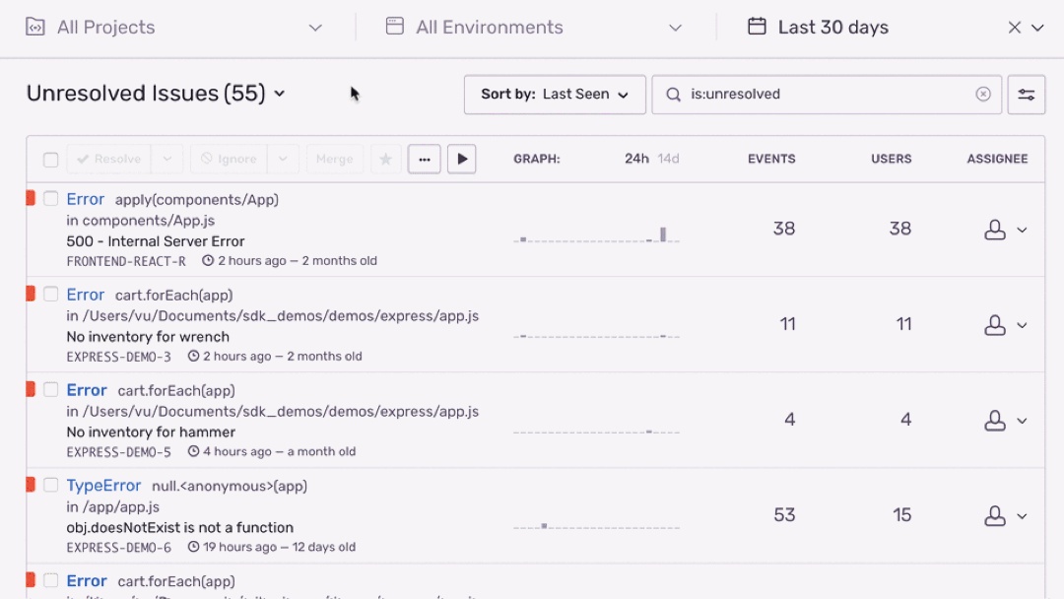Check the last partially visible Error issue
The height and width of the screenshot is (599, 1064).
click(51, 580)
